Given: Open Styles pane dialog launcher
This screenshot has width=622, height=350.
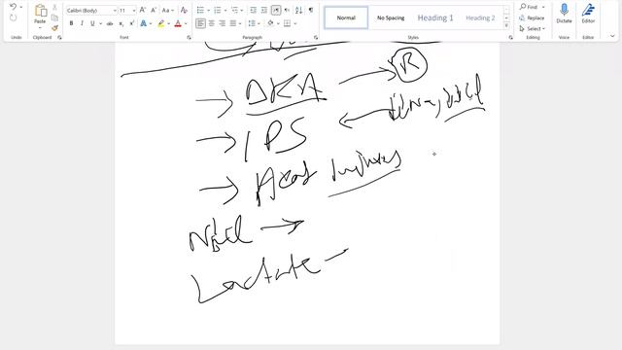Looking at the screenshot, I should [510, 37].
